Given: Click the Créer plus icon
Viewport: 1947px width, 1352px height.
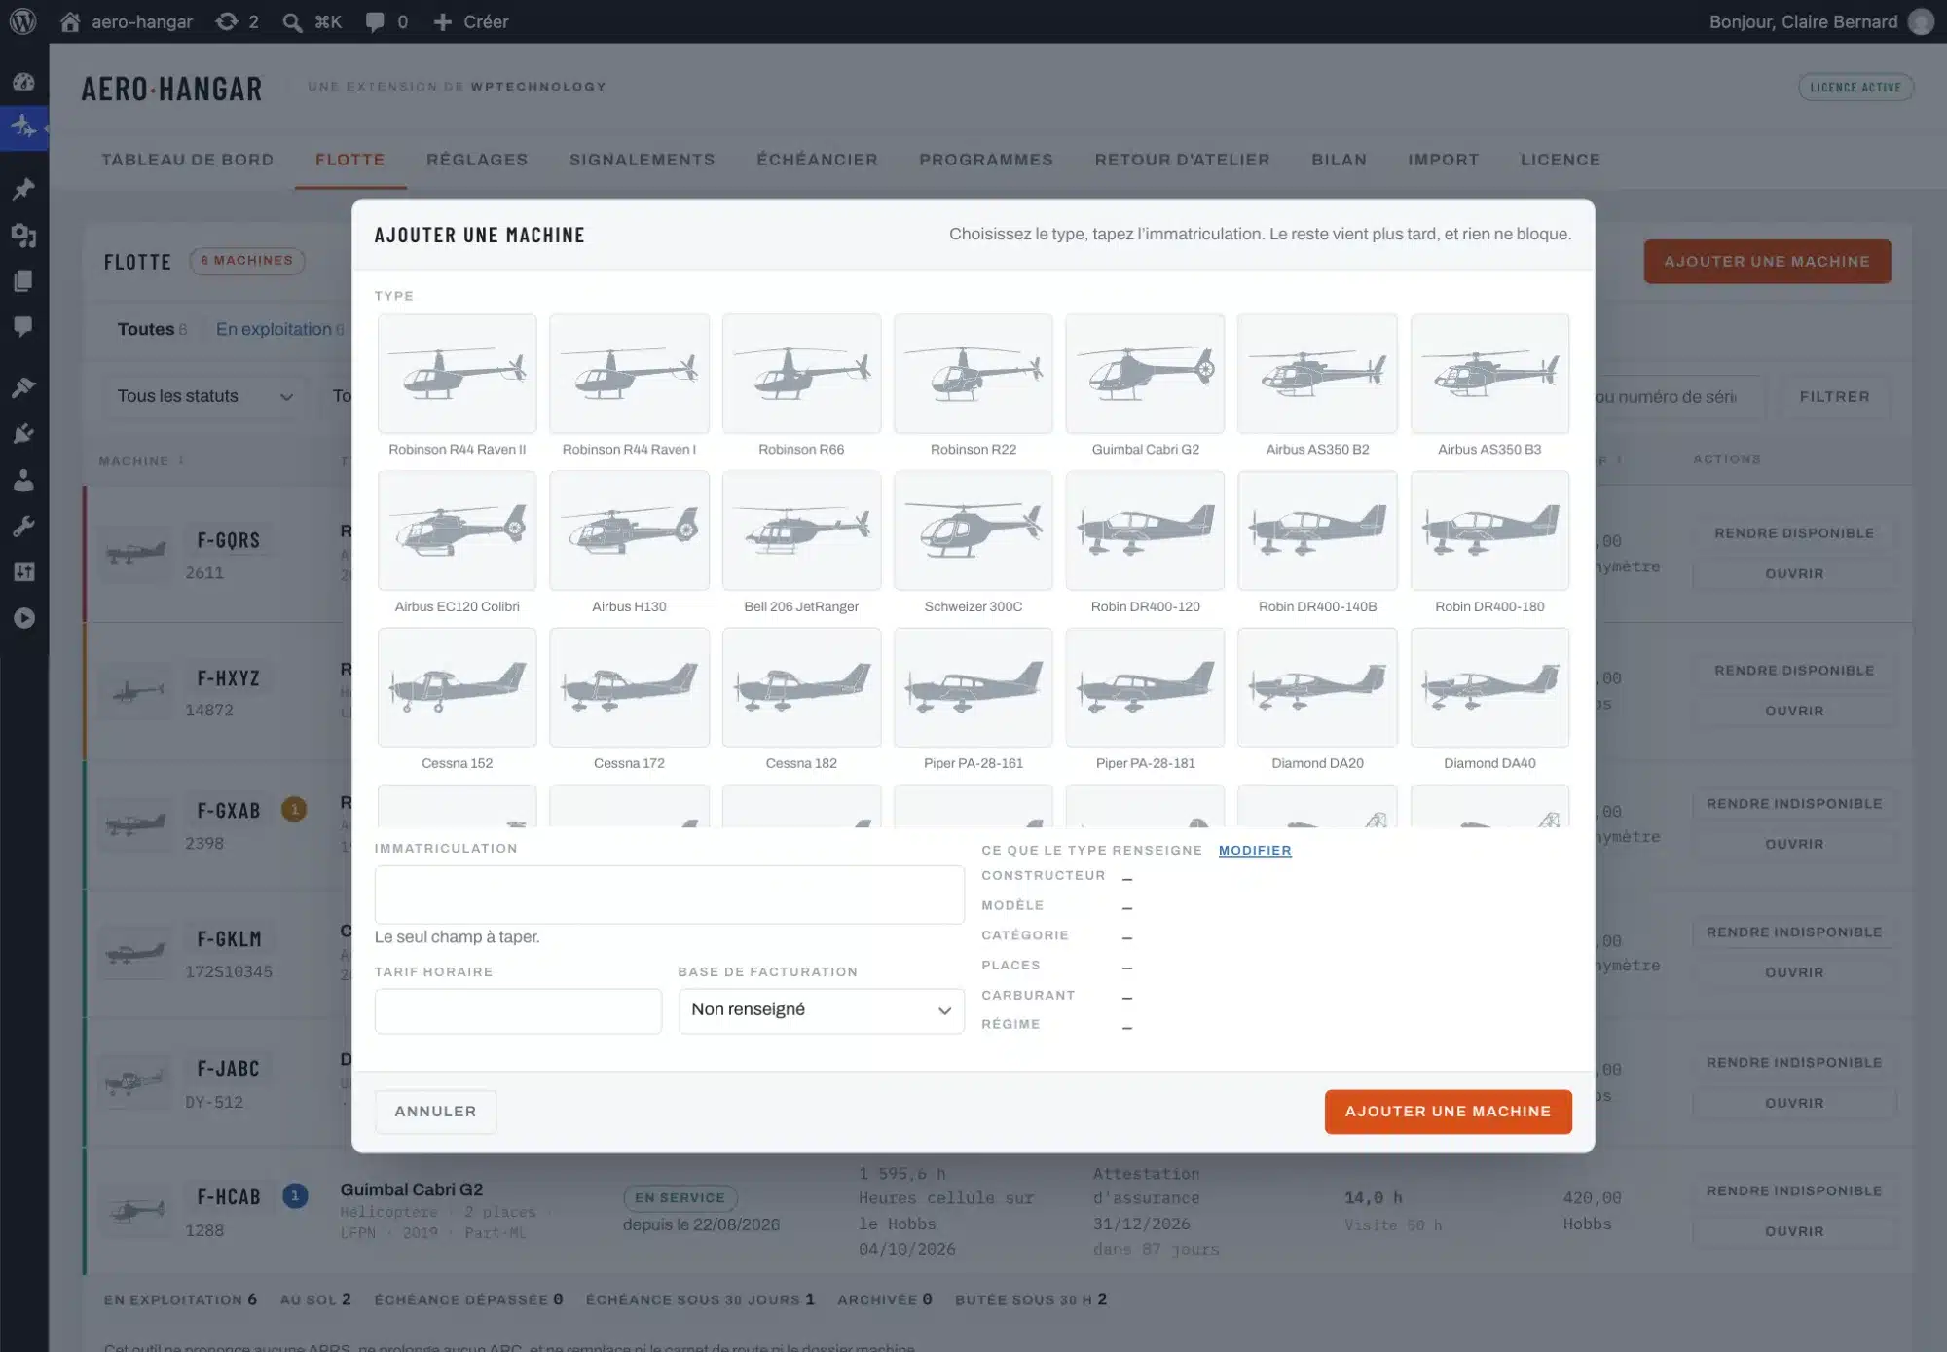Looking at the screenshot, I should [443, 21].
